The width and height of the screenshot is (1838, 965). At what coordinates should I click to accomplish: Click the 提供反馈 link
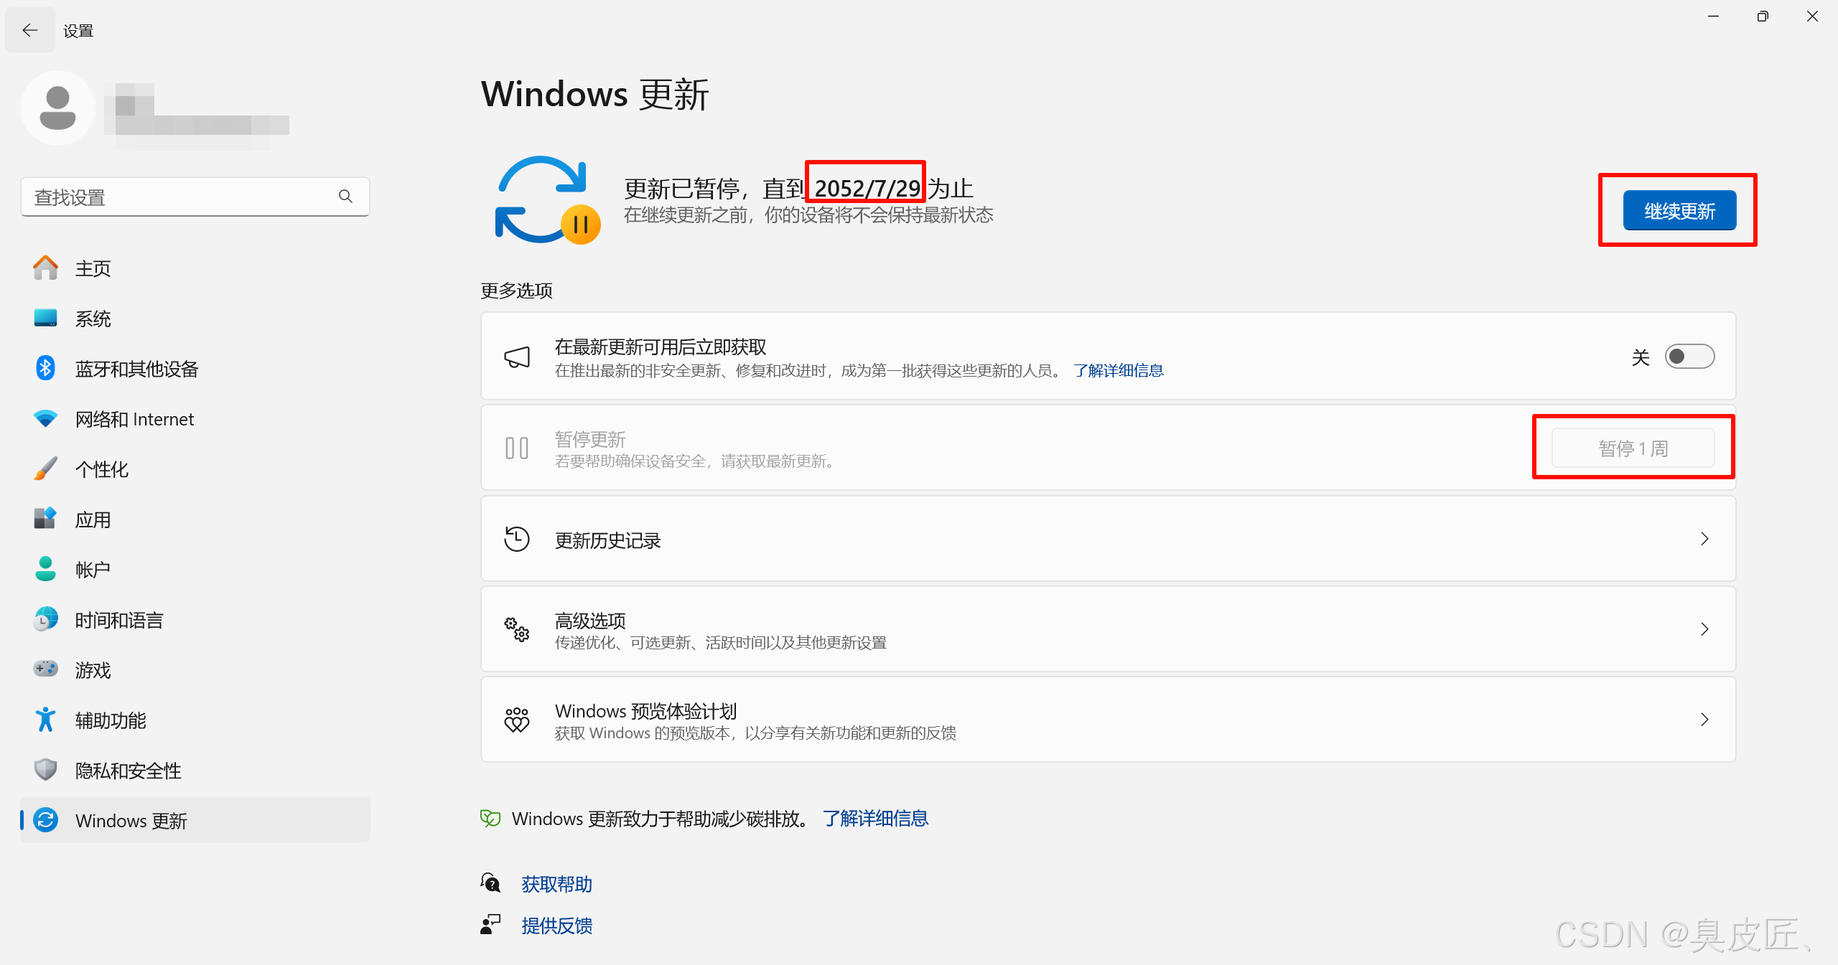(x=556, y=926)
